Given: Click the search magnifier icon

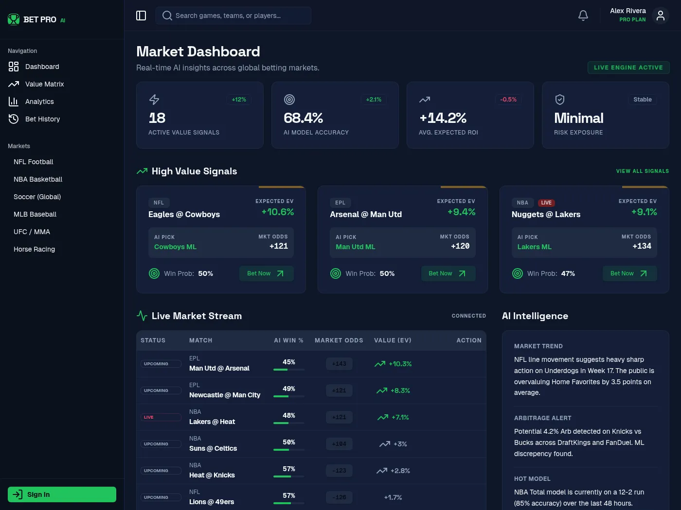Looking at the screenshot, I should (167, 16).
